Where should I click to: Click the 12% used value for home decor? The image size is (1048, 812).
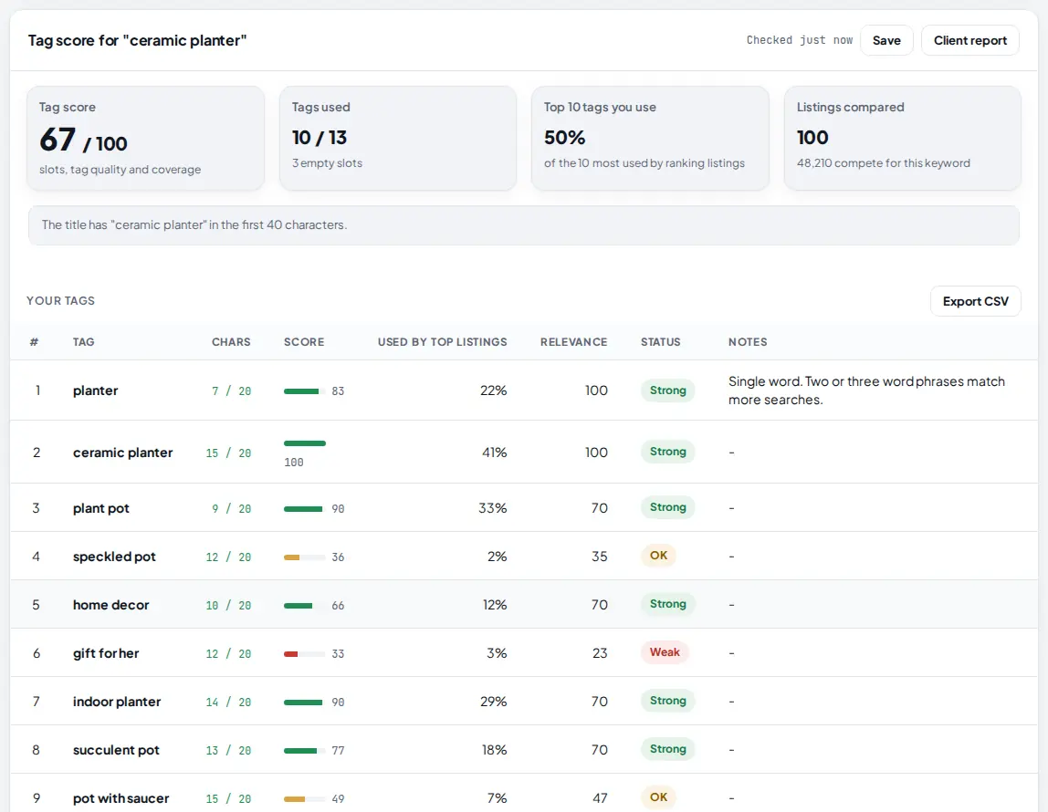click(495, 605)
